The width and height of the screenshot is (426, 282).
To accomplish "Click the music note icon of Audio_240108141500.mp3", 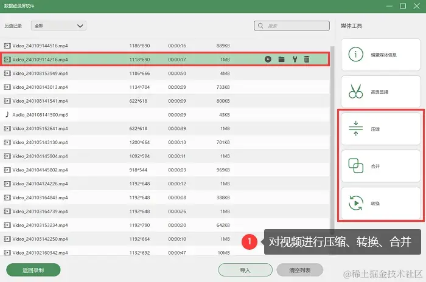I will click(7, 114).
